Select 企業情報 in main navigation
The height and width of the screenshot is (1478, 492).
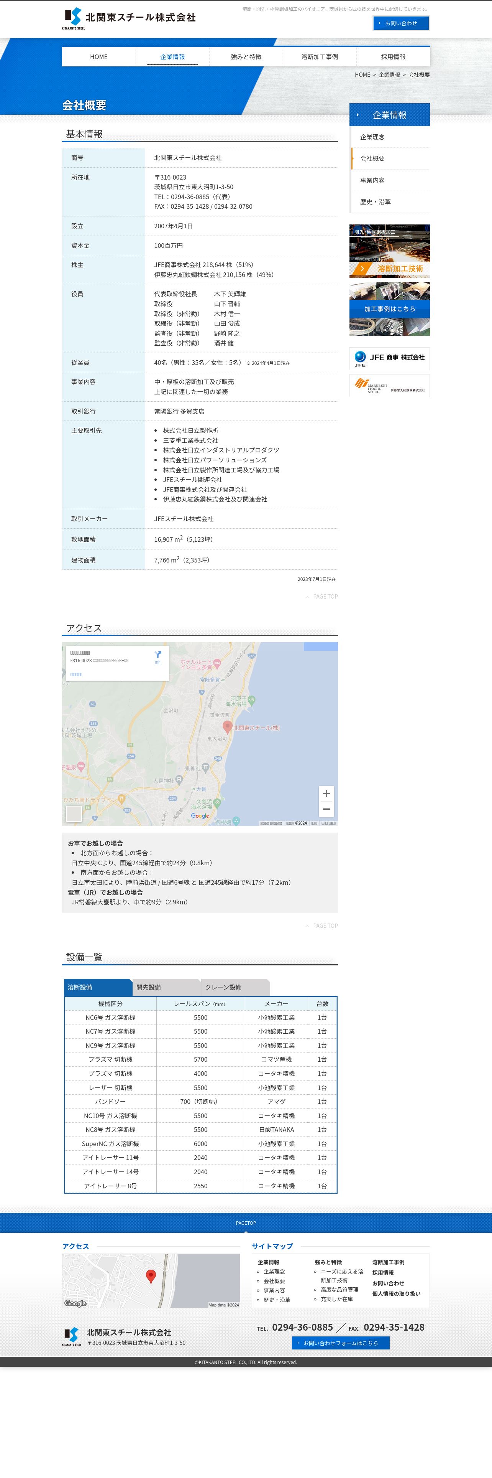[x=172, y=57]
